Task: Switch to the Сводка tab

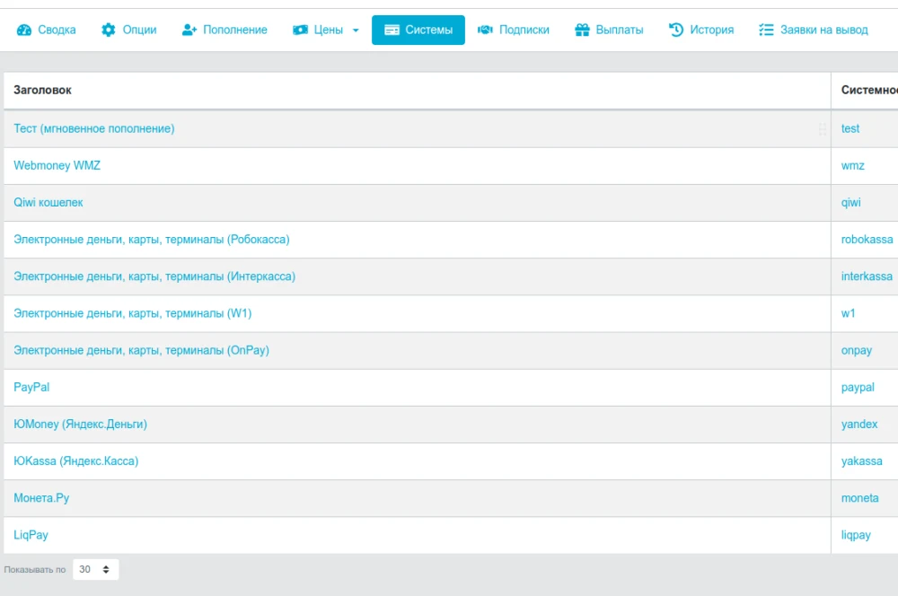Action: pos(47,30)
